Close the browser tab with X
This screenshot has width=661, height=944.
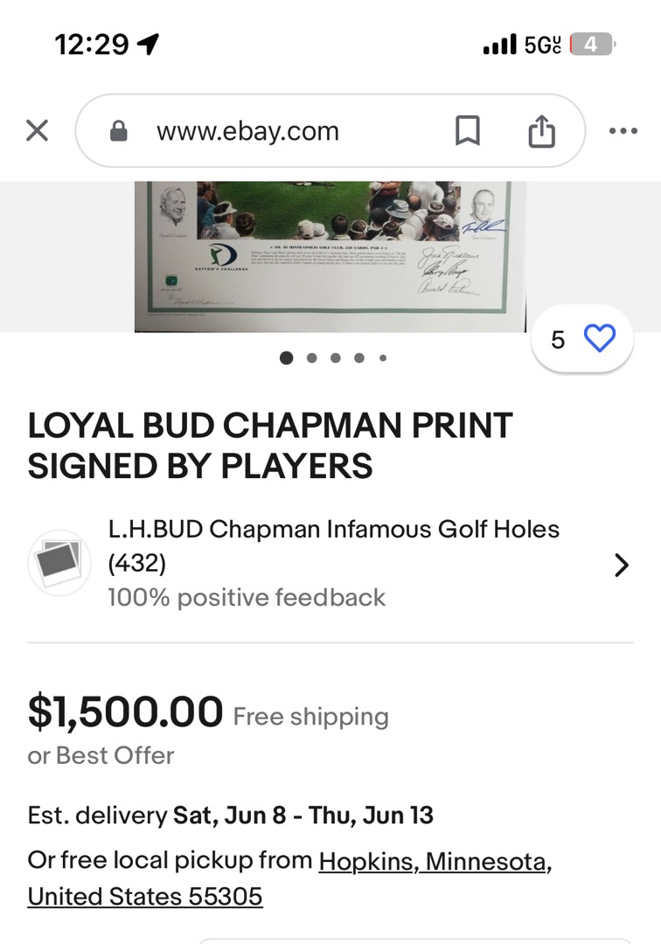pos(38,130)
